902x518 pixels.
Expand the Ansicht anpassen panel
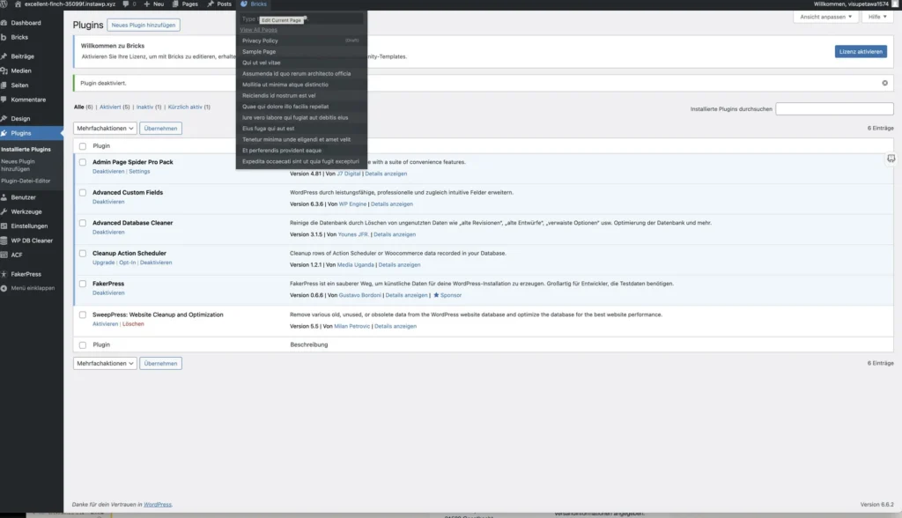[x=824, y=16]
